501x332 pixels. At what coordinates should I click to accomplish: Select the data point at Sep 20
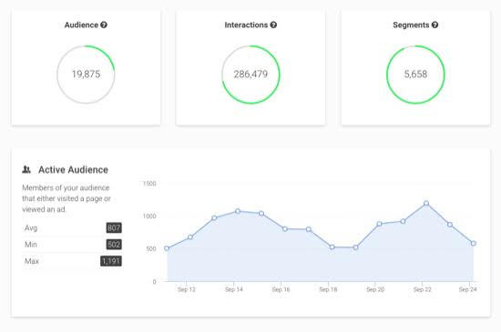tap(379, 224)
